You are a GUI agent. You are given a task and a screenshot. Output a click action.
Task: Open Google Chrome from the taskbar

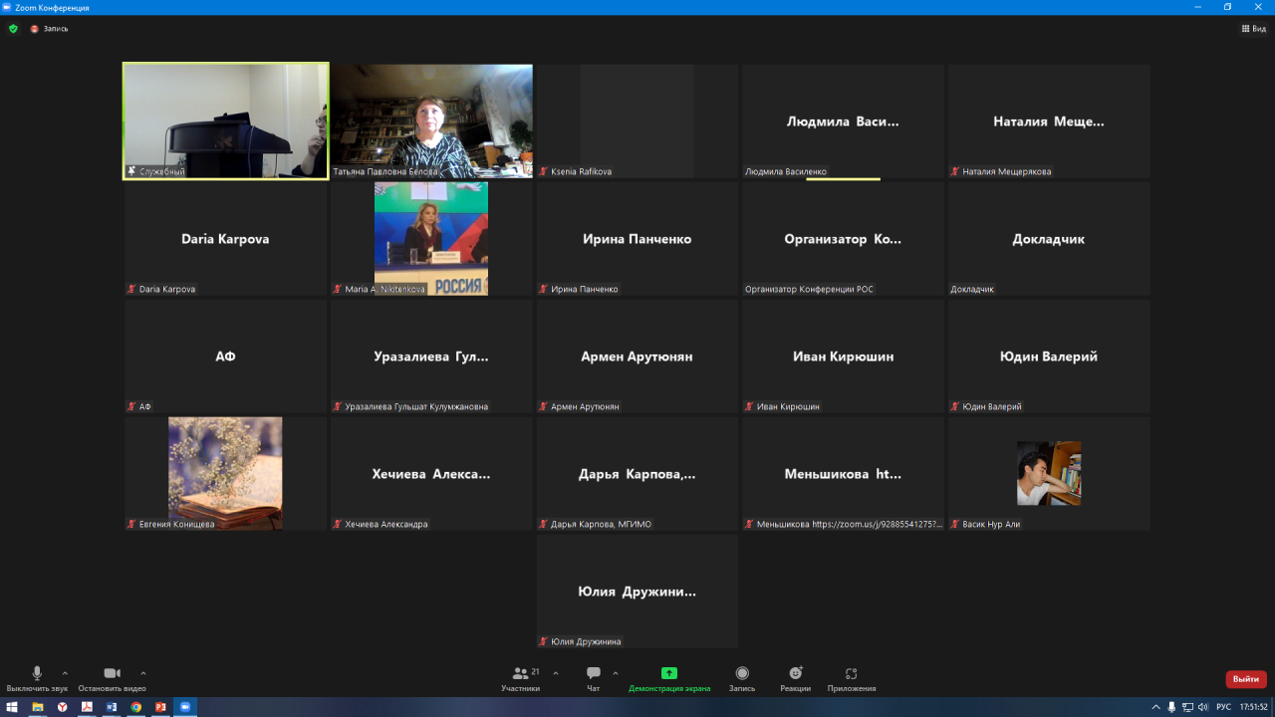tap(135, 707)
